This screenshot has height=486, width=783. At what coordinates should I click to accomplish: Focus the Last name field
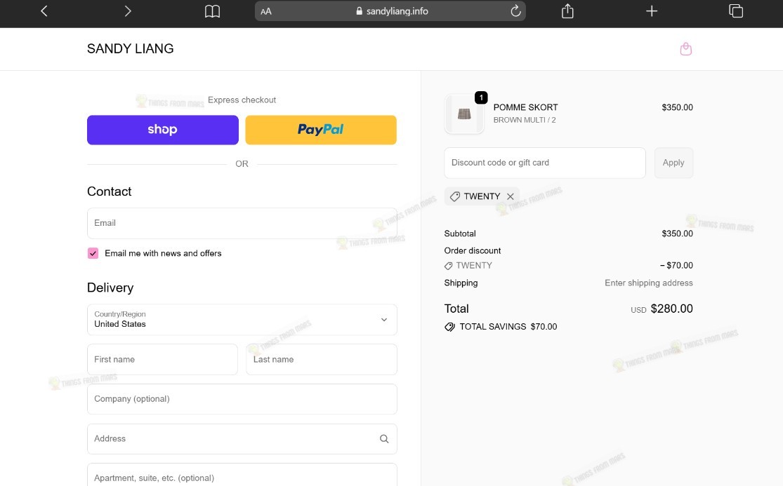tap(322, 359)
